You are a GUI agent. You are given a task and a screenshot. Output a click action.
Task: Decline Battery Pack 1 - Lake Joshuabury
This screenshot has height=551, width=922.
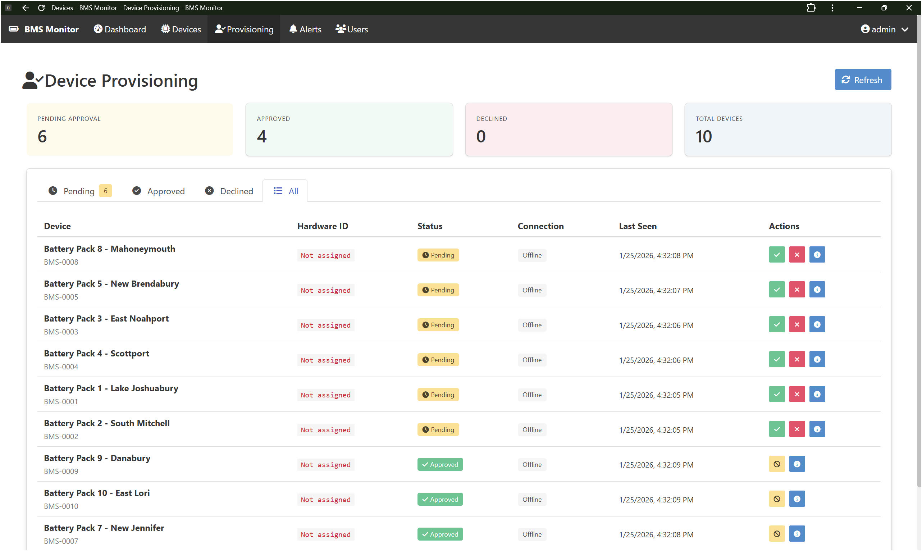797,394
